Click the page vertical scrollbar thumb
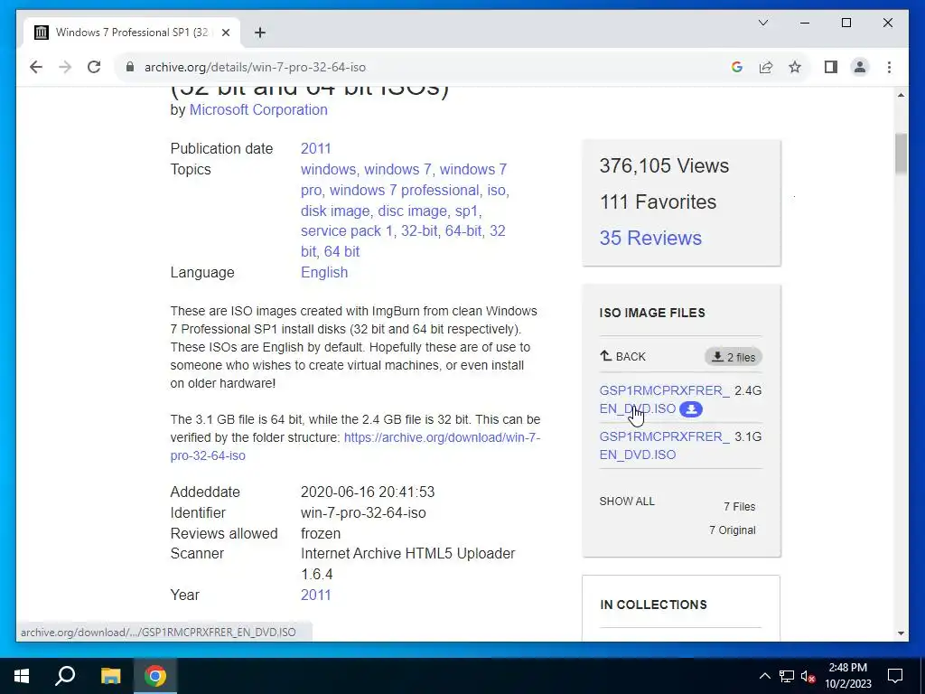Image resolution: width=925 pixels, height=694 pixels. [x=901, y=154]
